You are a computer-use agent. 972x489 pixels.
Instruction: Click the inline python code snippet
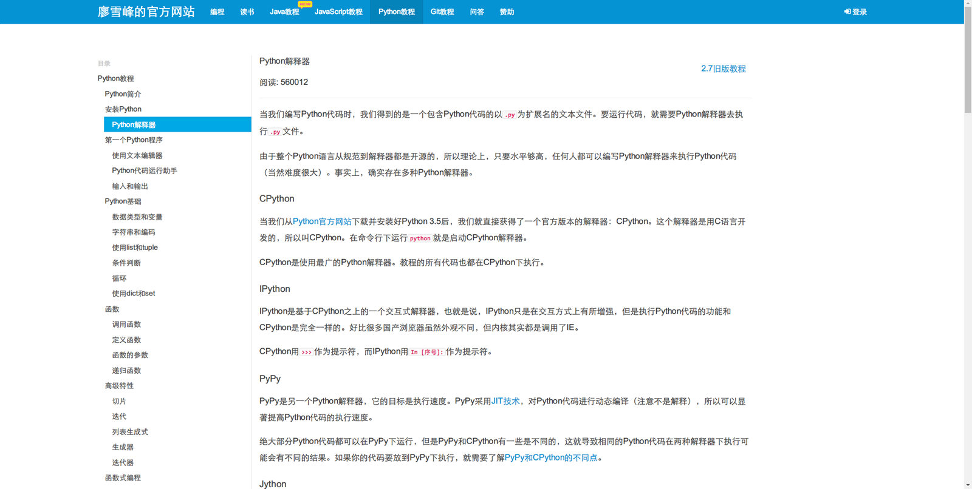pyautogui.click(x=420, y=238)
